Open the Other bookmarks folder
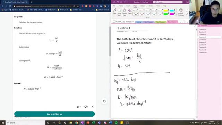Image resolution: width=222 pixels, height=125 pixels. tap(103, 10)
